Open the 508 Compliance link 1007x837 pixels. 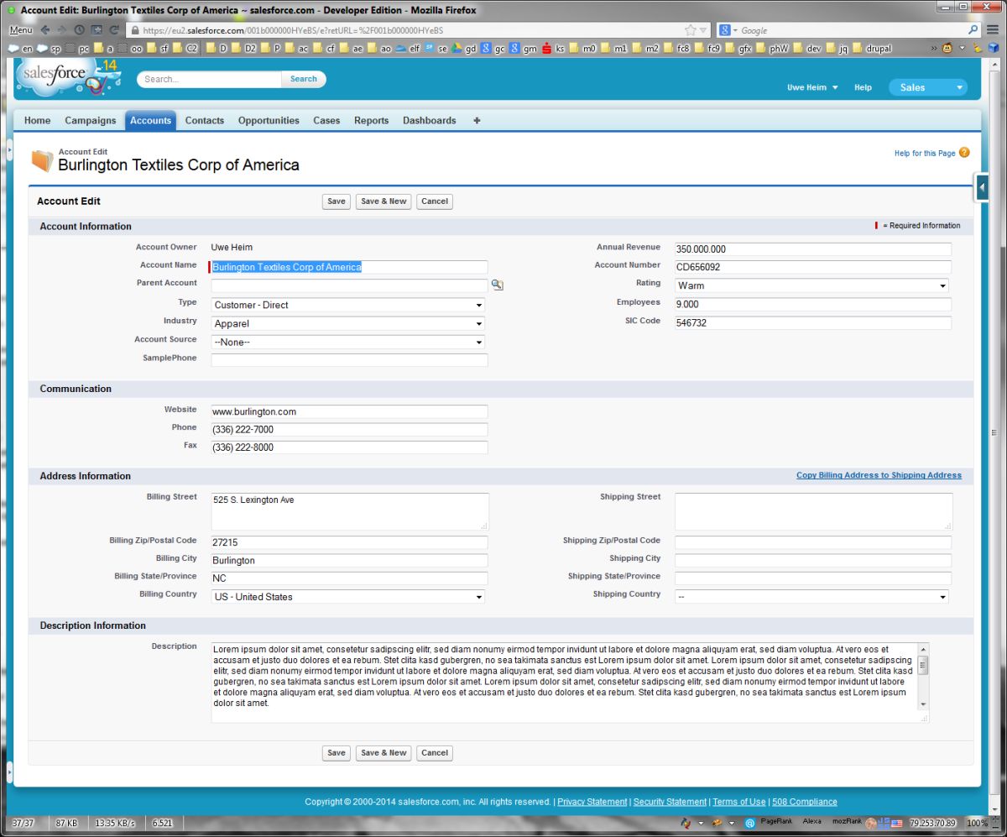805,802
